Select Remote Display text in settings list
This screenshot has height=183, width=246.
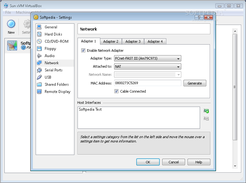[58, 92]
